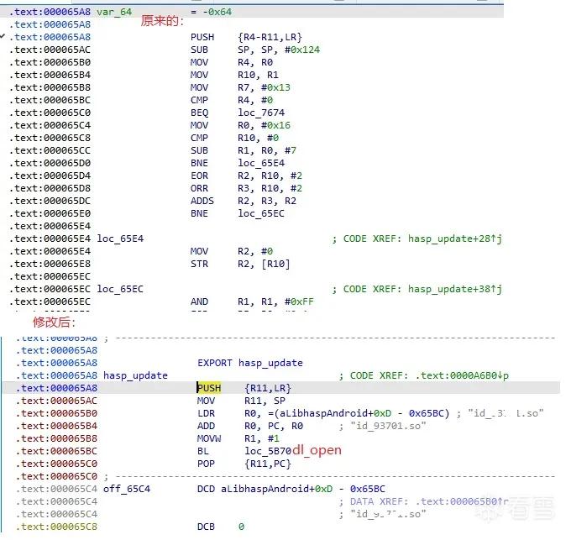
Task: Click the POP {R11,PC} instruction
Action: click(x=244, y=464)
